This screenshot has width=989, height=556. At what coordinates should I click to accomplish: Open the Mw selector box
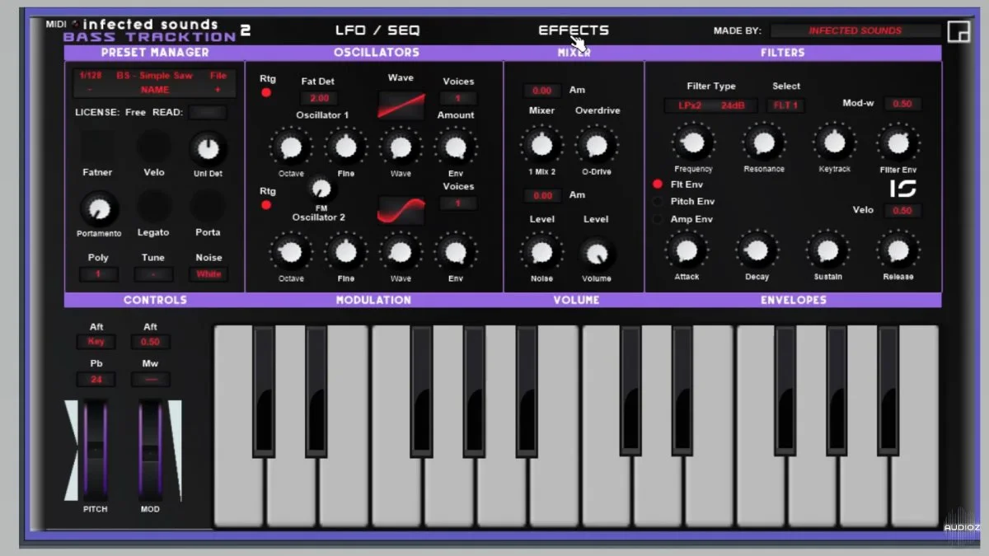[x=150, y=380]
